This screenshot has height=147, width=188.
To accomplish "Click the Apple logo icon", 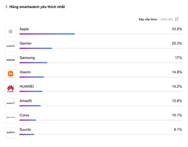I will pyautogui.click(x=11, y=32).
